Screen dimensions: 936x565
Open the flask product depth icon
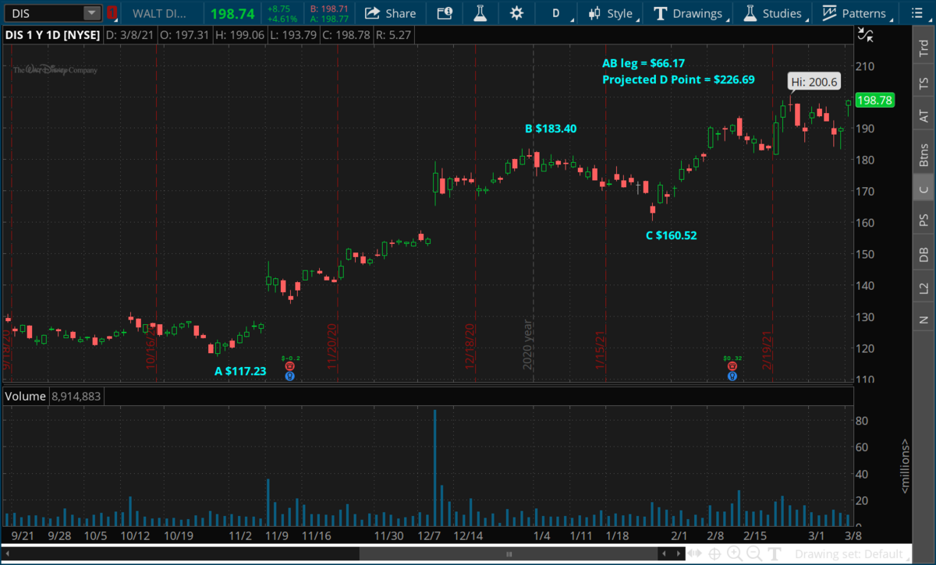[480, 13]
